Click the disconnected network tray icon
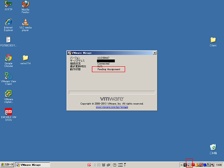This screenshot has width=224, height=168. 213,165
